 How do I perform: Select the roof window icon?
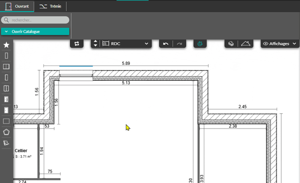(x=6, y=143)
